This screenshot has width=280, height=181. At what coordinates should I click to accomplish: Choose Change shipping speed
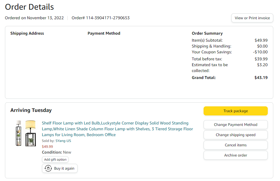coord(235,135)
